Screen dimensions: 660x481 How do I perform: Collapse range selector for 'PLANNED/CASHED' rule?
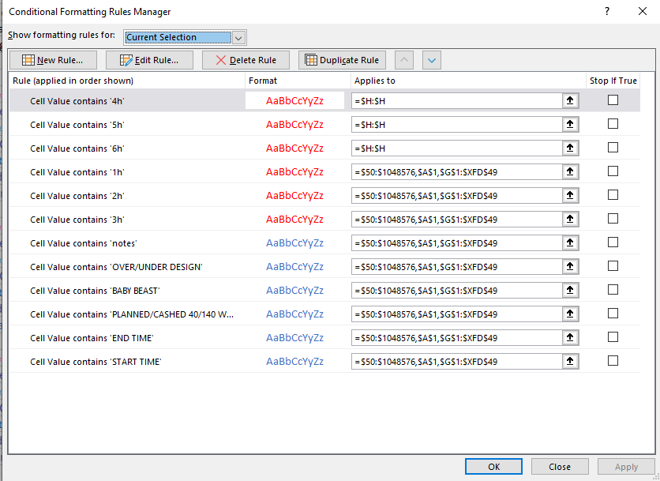coord(570,314)
